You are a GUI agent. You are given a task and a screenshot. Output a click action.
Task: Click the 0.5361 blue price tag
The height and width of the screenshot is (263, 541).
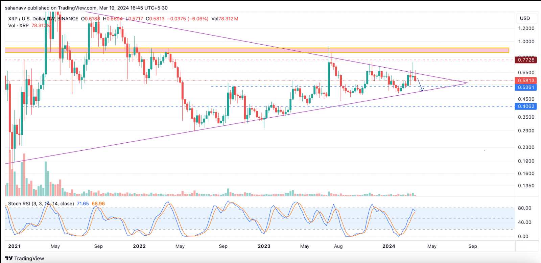(526, 87)
